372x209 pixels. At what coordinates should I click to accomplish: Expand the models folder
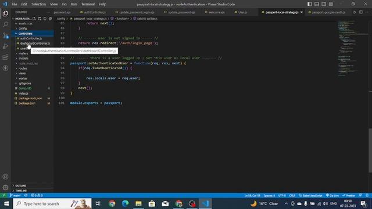click(x=23, y=58)
